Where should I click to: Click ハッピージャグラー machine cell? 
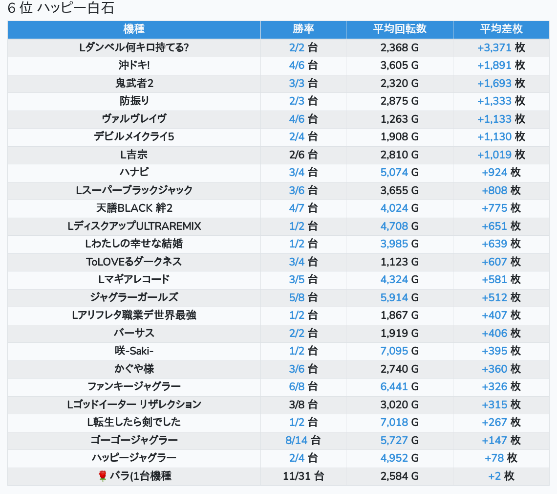point(134,458)
